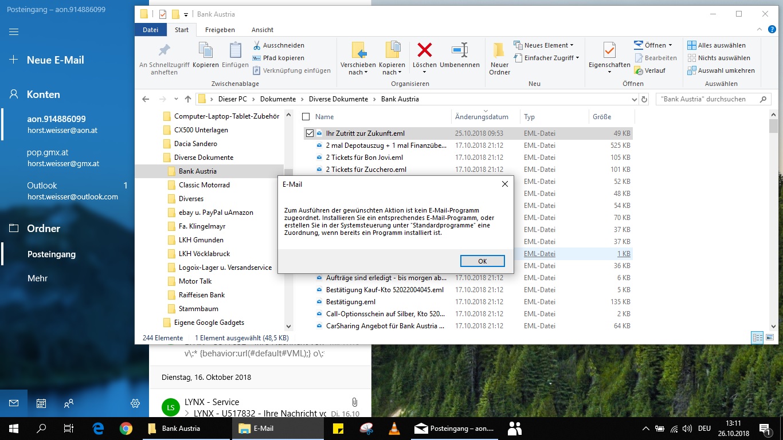This screenshot has width=783, height=440.
Task: Open the Datei ribbon tab
Action: coord(151,30)
